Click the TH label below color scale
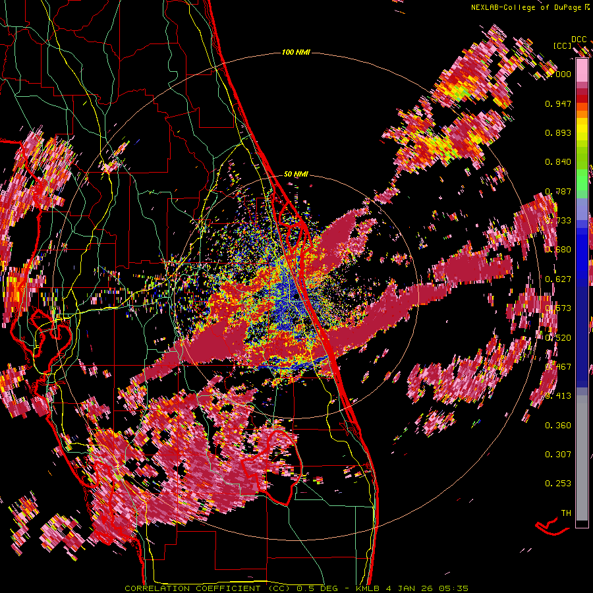Screen dimensions: 593x593 [x=566, y=513]
